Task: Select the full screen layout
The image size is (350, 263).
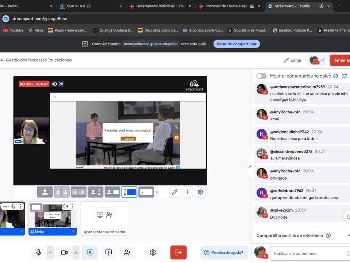Action: click(146, 192)
